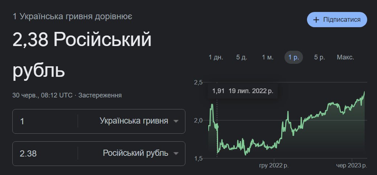The height and width of the screenshot is (175, 377).
Task: Click the гру 2022 р. axis label
Action: (274, 166)
